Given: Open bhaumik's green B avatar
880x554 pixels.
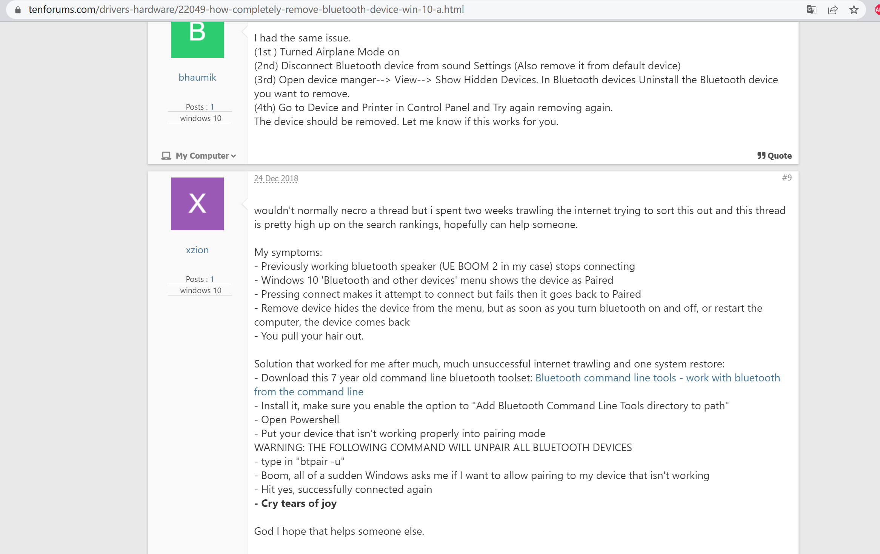Looking at the screenshot, I should click(x=197, y=39).
